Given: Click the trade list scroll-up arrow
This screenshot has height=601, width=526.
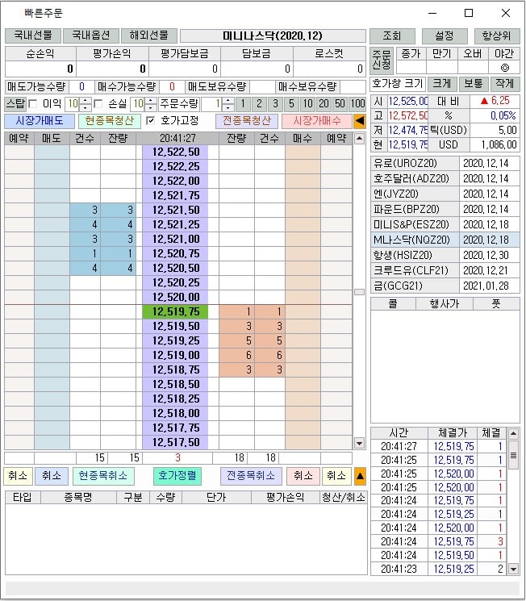Looking at the screenshot, I should pos(513,433).
